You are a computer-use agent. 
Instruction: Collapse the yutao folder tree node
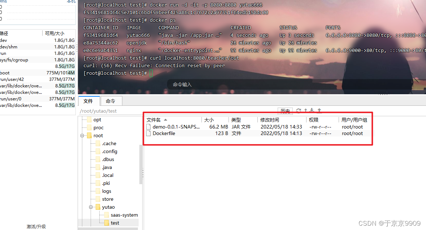[91, 207]
